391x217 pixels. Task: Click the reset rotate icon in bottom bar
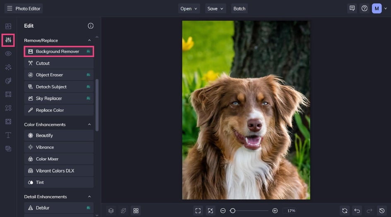pos(345,211)
